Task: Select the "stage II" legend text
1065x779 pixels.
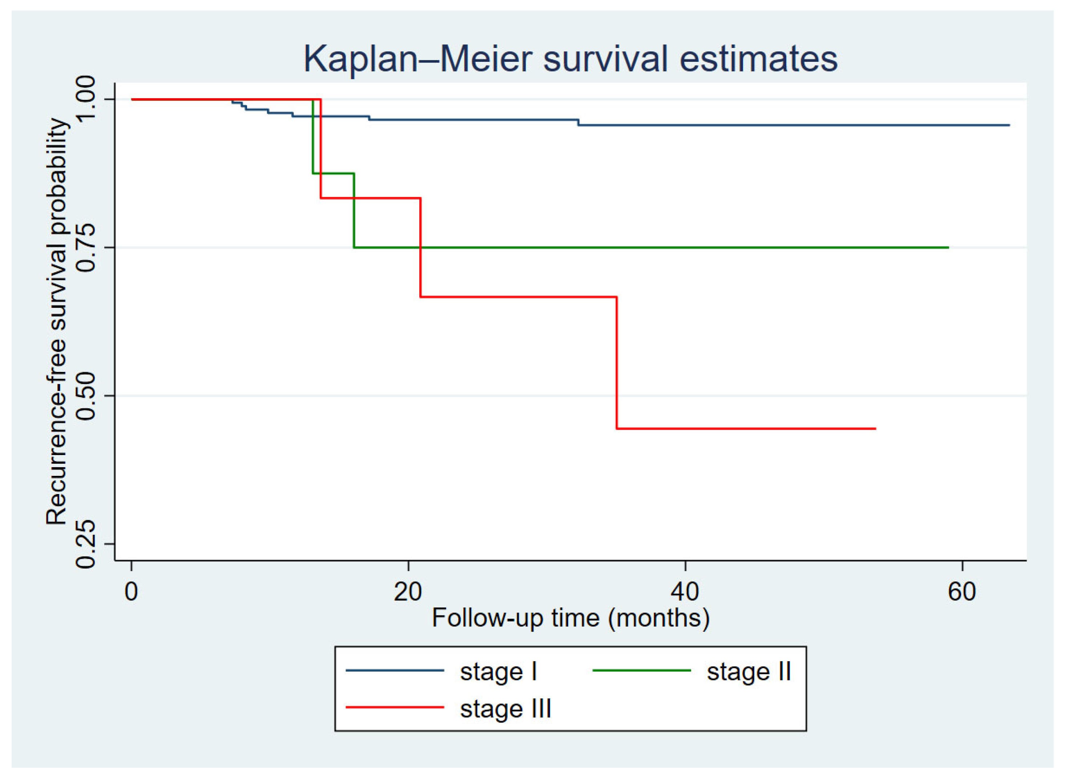Action: [748, 671]
